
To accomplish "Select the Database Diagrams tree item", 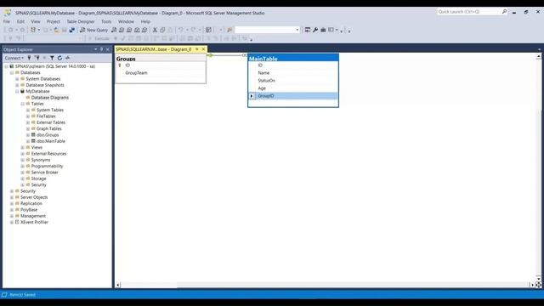I will 50,98.
